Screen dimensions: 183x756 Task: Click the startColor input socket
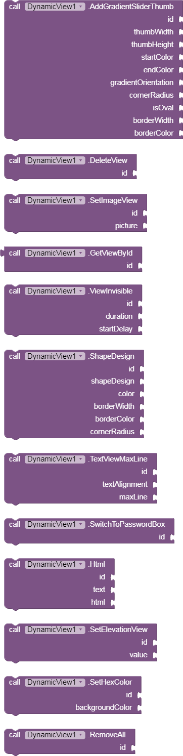click(180, 57)
